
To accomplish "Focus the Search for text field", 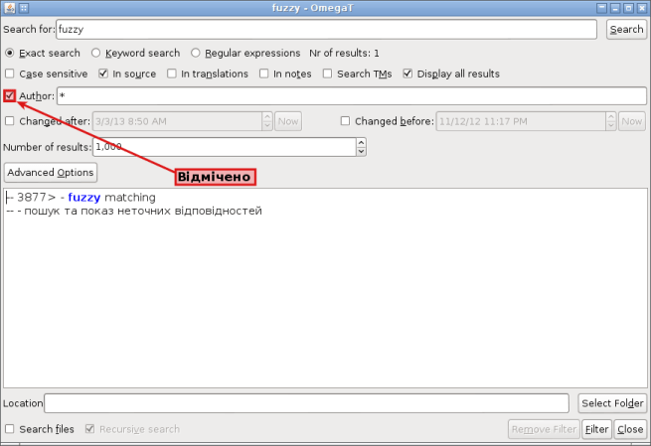I will pos(328,29).
